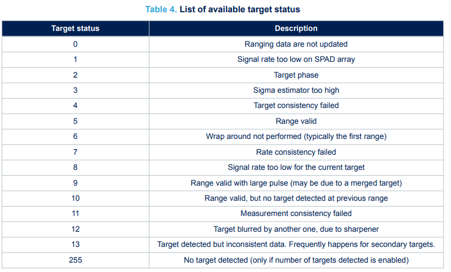Click the "Target status" column header
Viewport: 451px width, 272px height.
click(x=75, y=29)
